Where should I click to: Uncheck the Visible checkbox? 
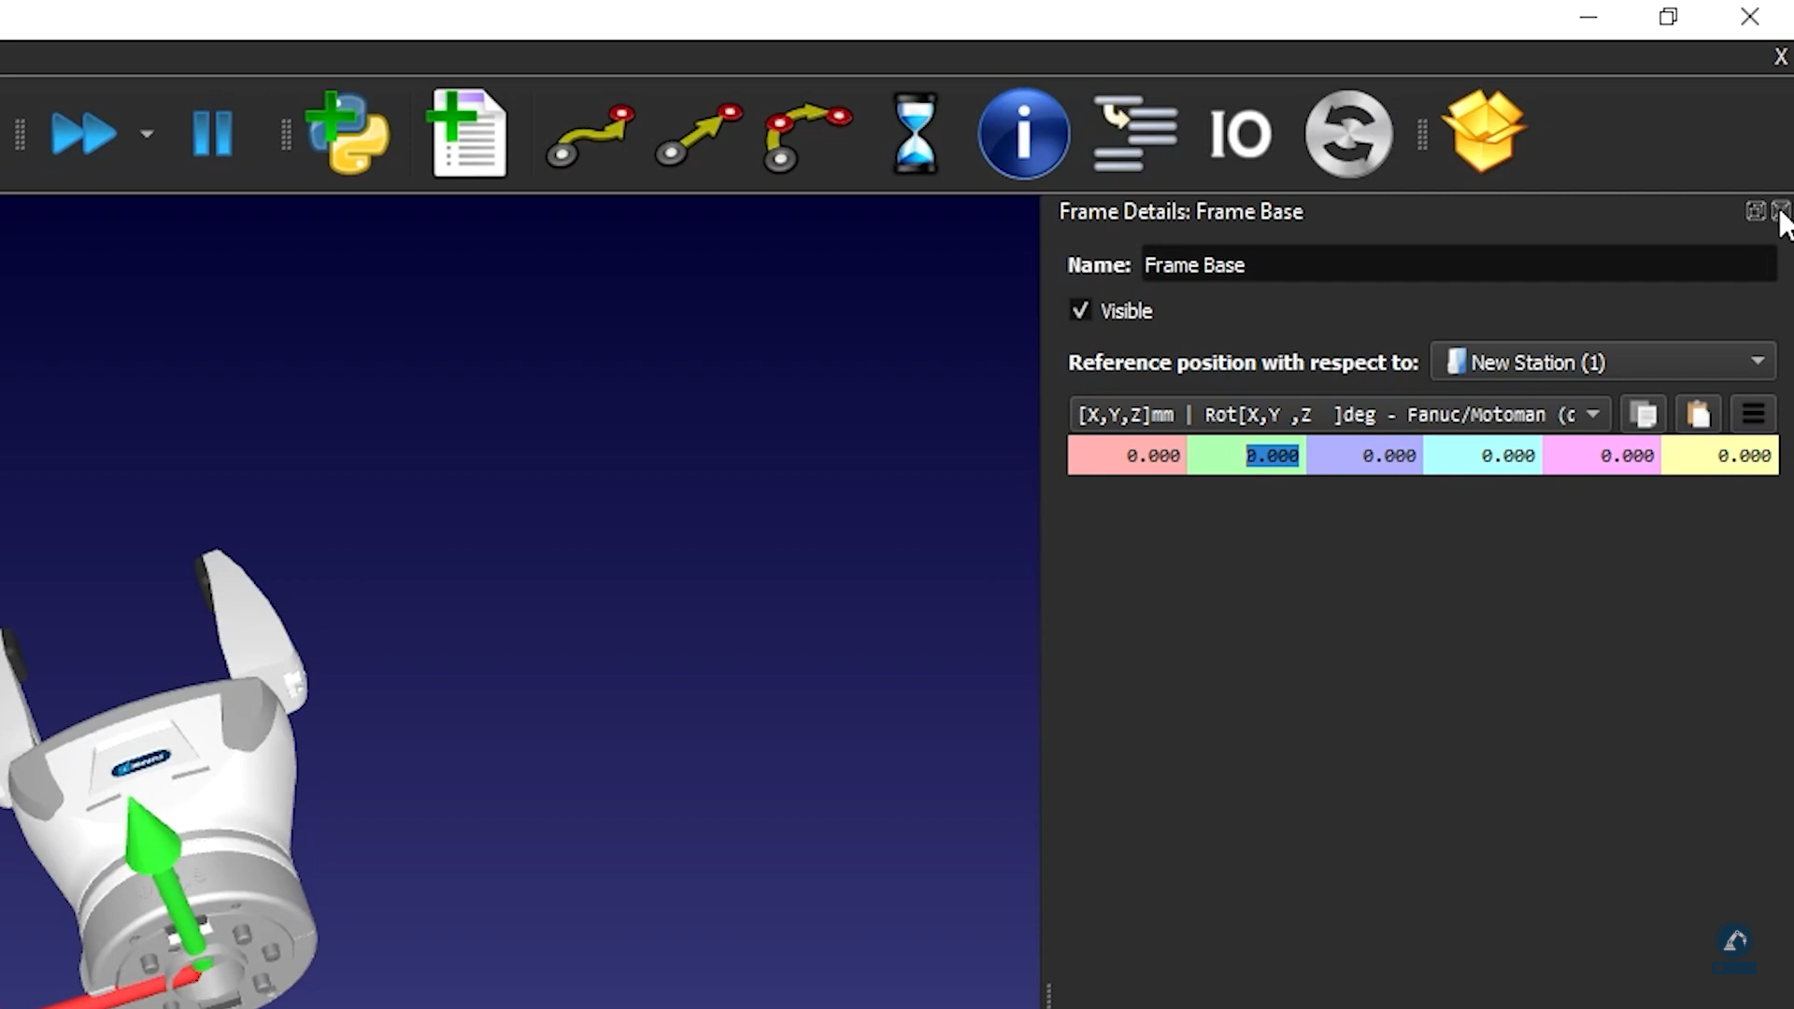click(x=1081, y=311)
